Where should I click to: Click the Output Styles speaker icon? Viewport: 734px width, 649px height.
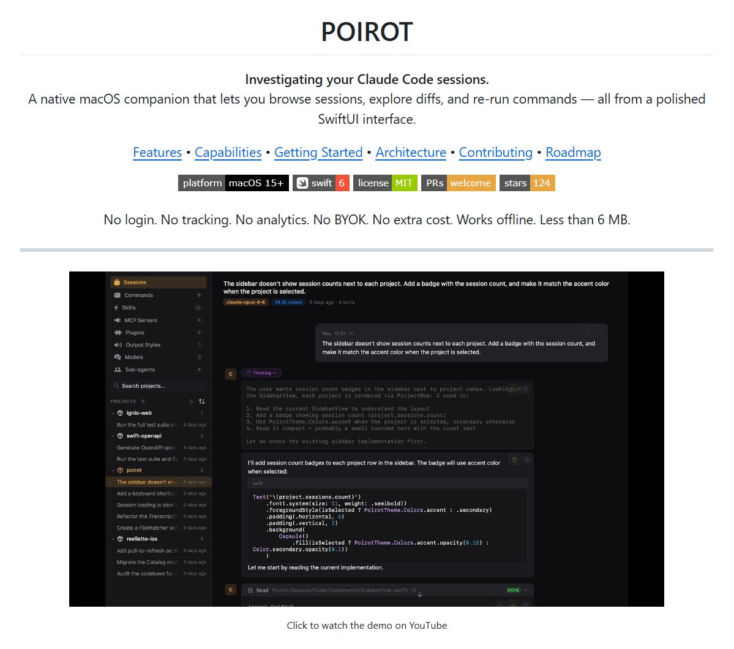[x=118, y=345]
